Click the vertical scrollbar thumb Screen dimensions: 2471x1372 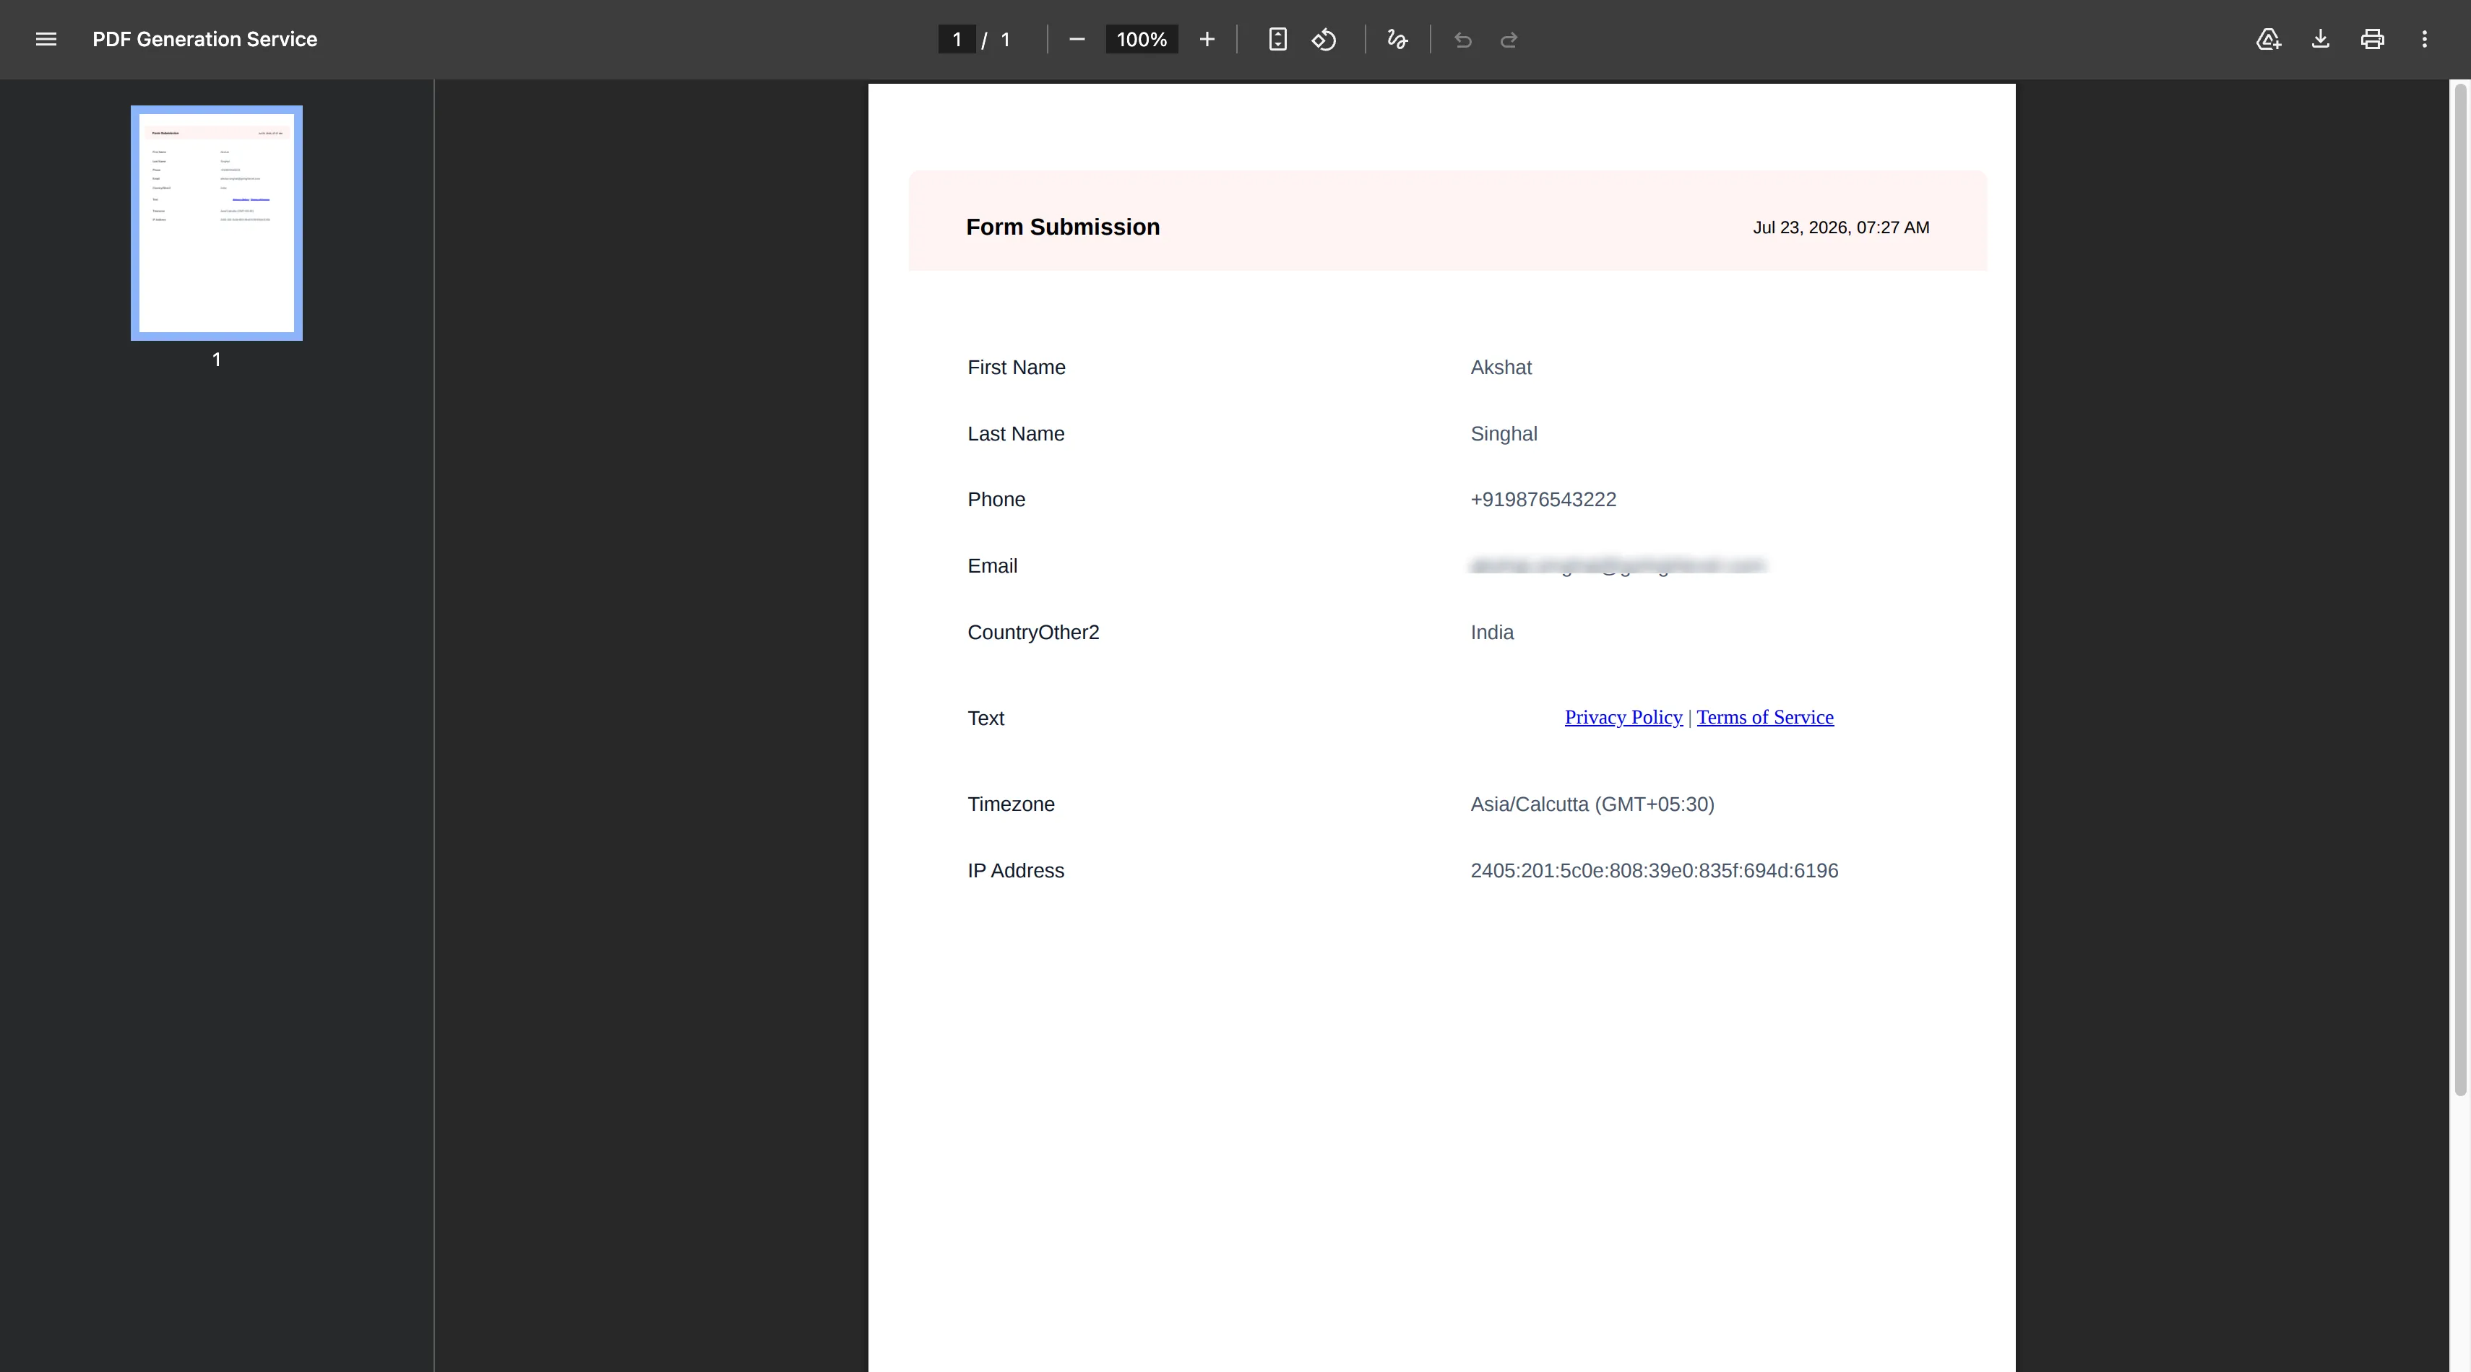(x=2459, y=589)
